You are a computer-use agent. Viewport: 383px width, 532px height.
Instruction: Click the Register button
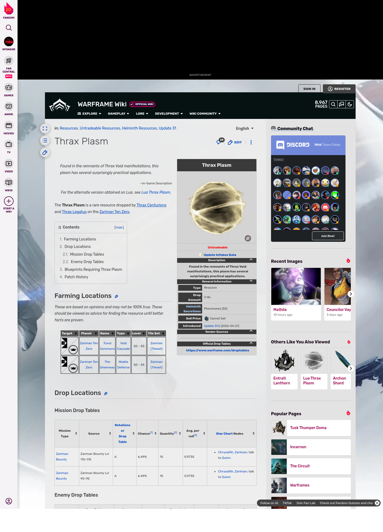[339, 89]
